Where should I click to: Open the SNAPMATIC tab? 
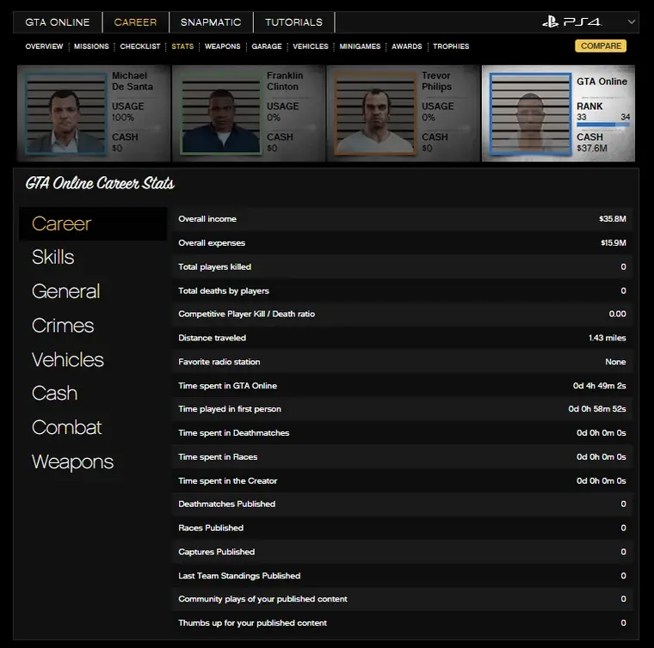(211, 22)
